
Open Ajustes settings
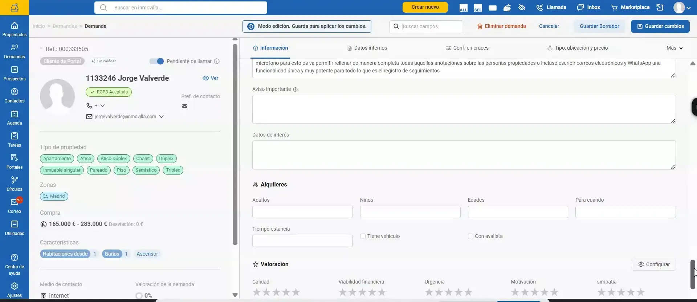pyautogui.click(x=15, y=290)
